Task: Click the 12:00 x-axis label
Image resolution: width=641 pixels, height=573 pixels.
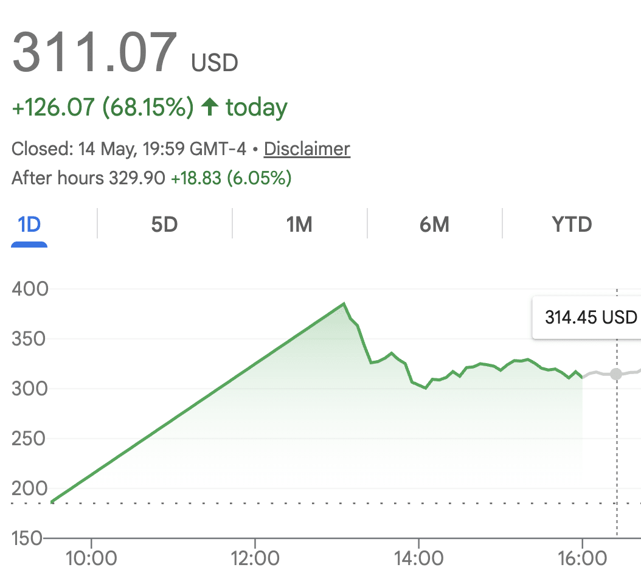Action: click(x=255, y=558)
